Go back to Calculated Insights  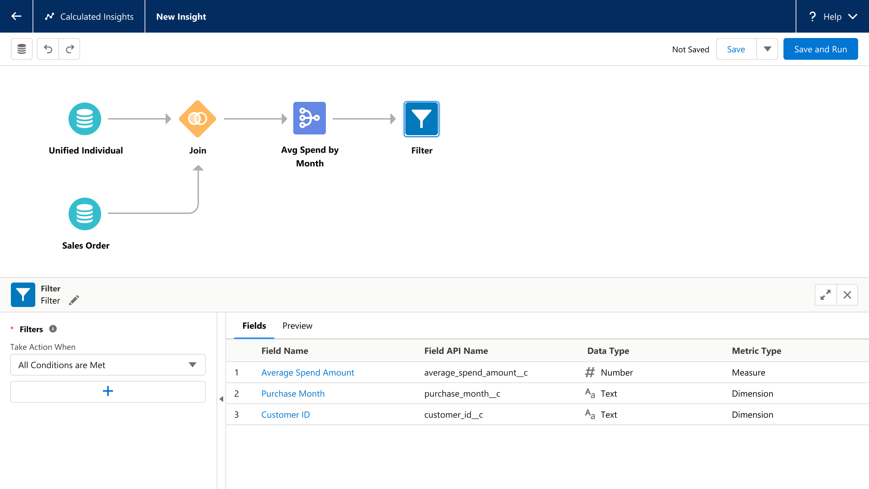[89, 16]
